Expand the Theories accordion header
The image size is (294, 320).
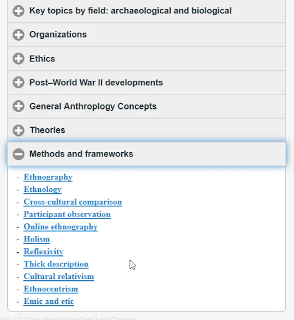click(x=47, y=130)
